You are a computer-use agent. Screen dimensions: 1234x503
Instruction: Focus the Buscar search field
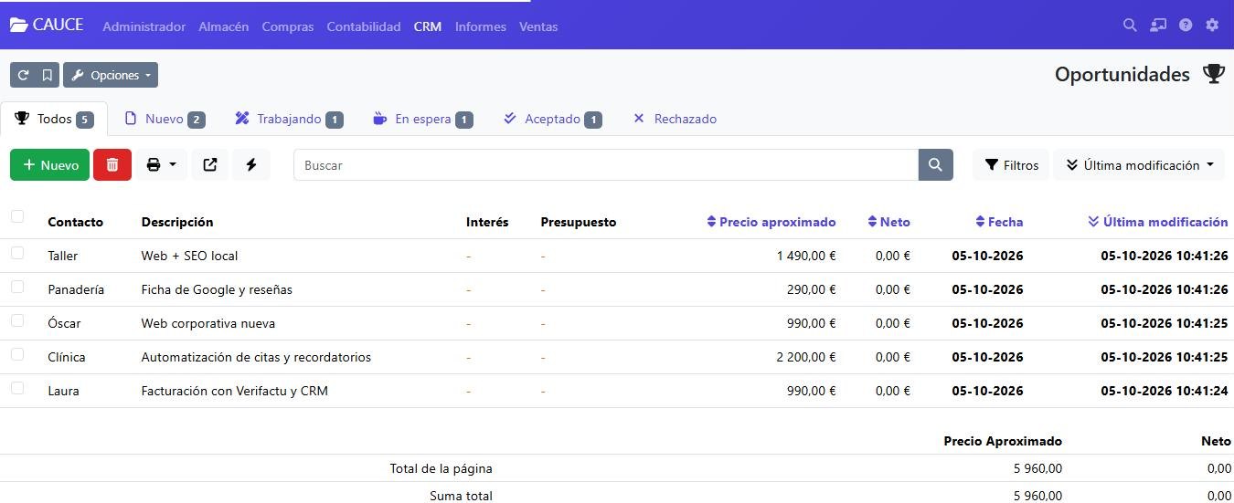[x=606, y=165]
